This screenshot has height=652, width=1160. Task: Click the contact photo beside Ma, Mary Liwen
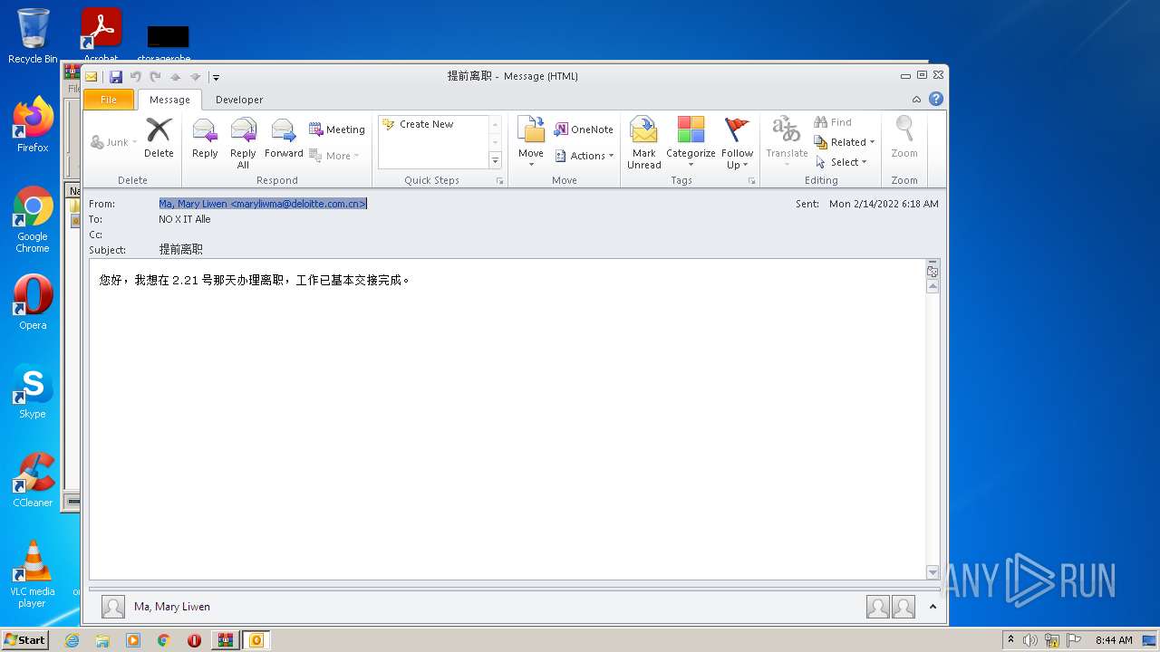(x=113, y=607)
